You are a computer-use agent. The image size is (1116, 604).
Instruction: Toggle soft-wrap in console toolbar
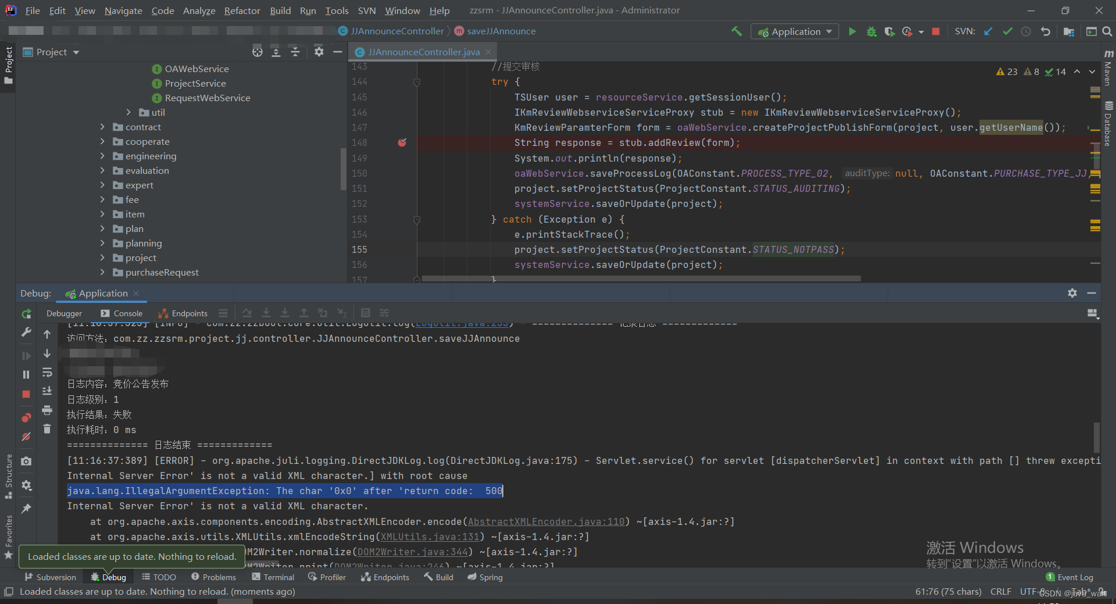point(47,372)
